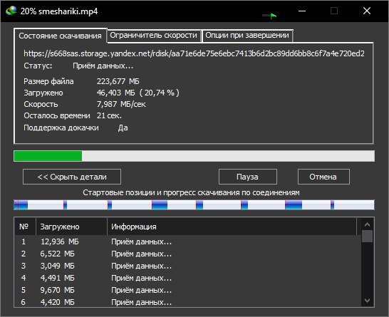Click the Информация column header
This screenshot has height=317, width=389.
click(x=232, y=227)
